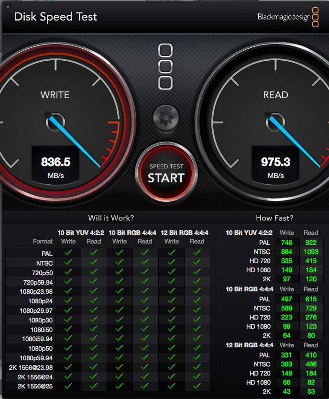Image resolution: width=329 pixels, height=399 pixels.
Task: Click NTSC read value 1093
Action: pos(311,252)
